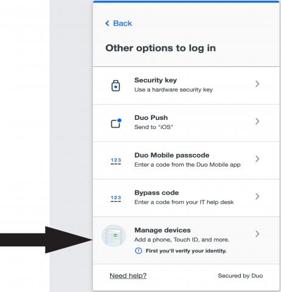Select the Security key menu entry title

[156, 80]
